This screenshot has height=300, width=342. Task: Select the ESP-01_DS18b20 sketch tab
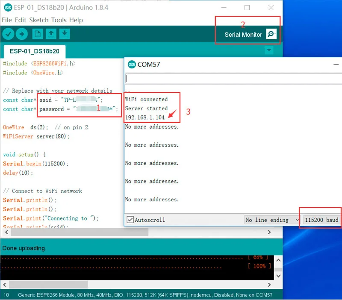click(35, 51)
